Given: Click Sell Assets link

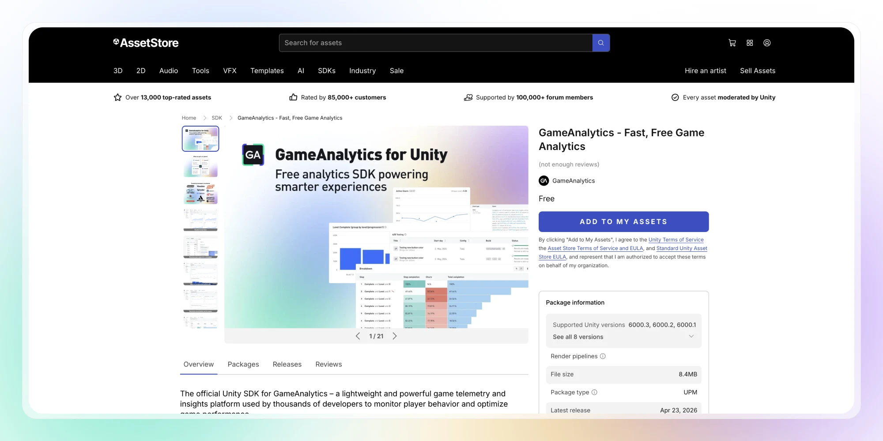Looking at the screenshot, I should coord(758,71).
